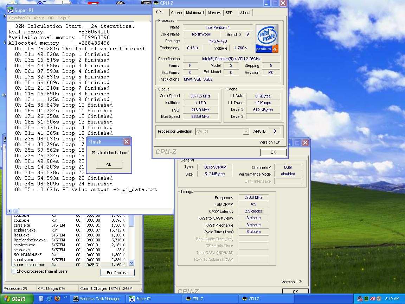Screen dimensions: 405x304
Task: Select explorer.exe process row
Action: tap(69, 230)
